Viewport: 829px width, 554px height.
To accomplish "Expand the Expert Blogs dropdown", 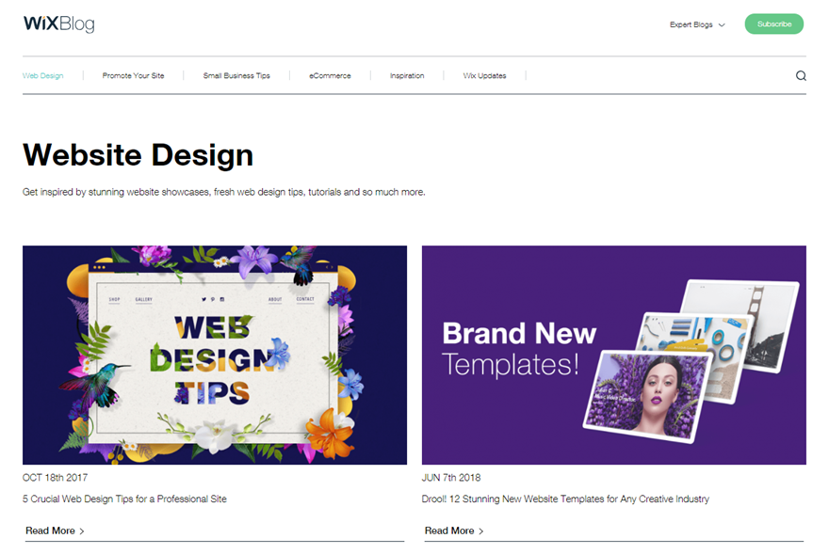I will [x=697, y=24].
